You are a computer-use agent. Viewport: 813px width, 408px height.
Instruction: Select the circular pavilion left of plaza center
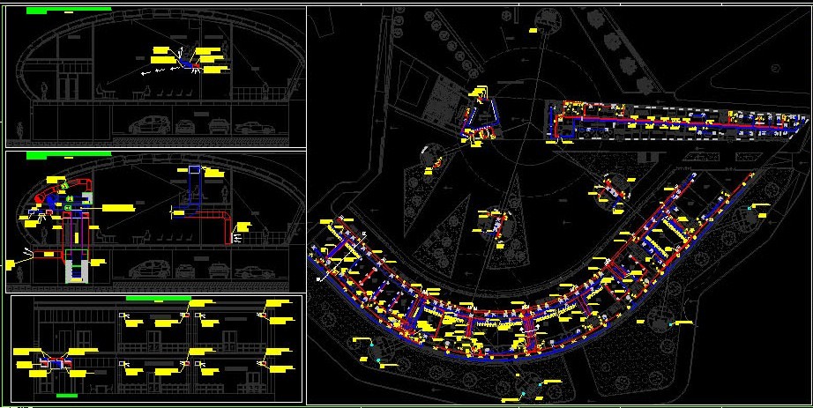tap(432, 155)
